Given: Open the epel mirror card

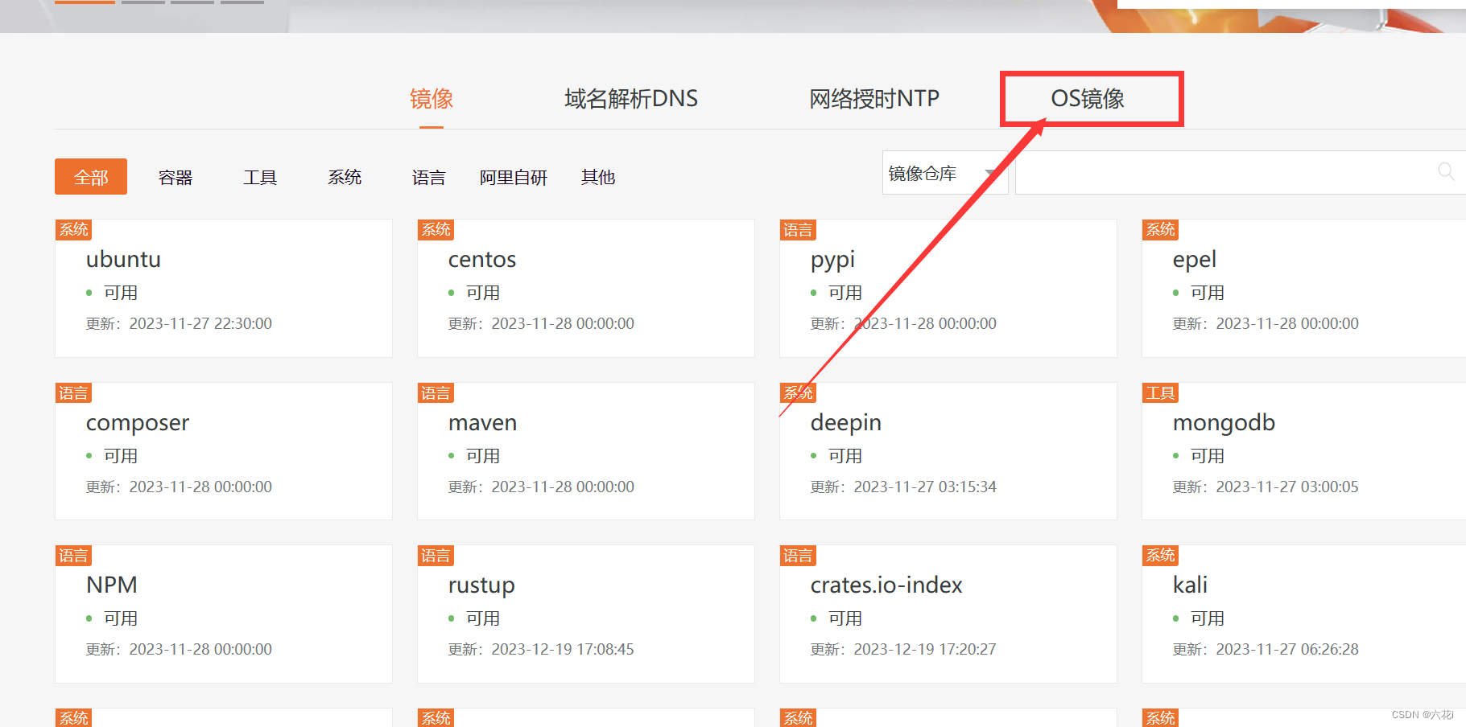Looking at the screenshot, I should [x=1304, y=288].
